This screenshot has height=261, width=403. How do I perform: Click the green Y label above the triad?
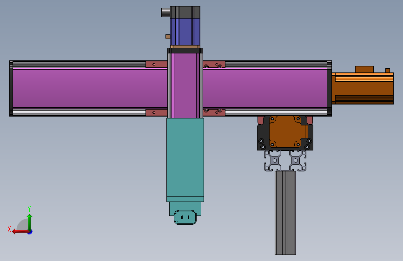click(29, 209)
